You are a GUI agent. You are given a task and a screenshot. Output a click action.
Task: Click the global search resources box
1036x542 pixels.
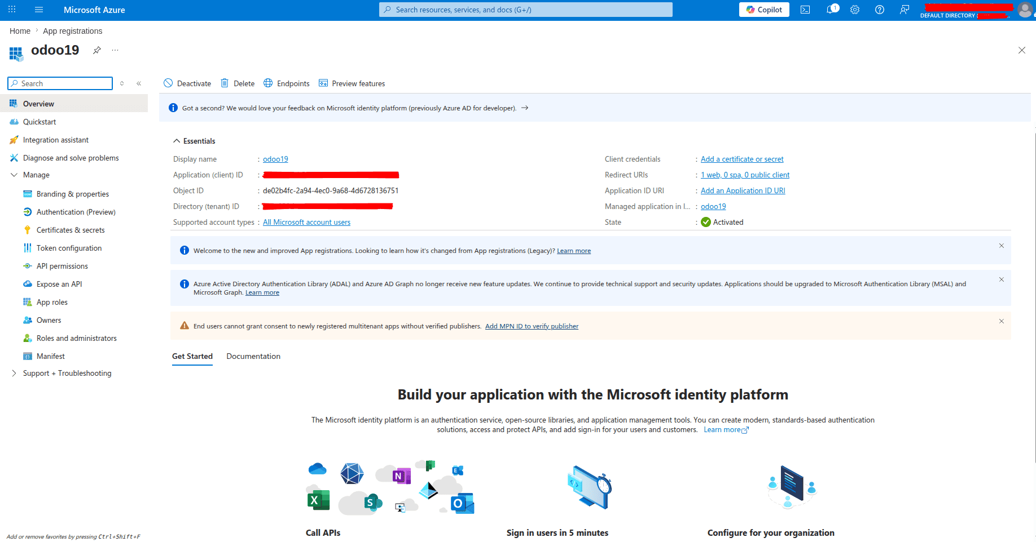526,10
